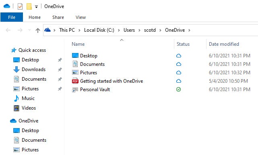This screenshot has width=258, height=155.
Task: Click the PDF icon of Getting started with OneDrive
Action: pyautogui.click(x=75, y=81)
